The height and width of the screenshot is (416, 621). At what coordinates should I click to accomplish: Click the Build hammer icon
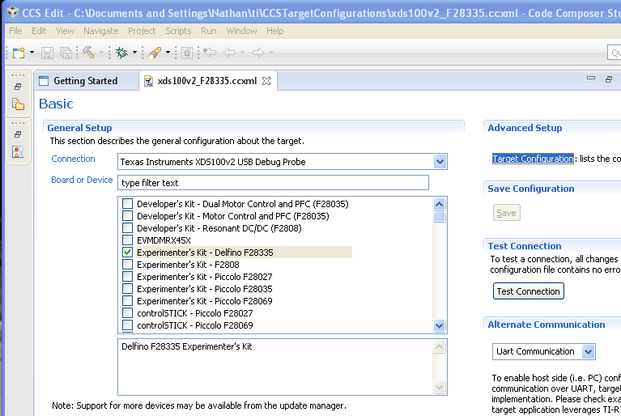coord(87,53)
